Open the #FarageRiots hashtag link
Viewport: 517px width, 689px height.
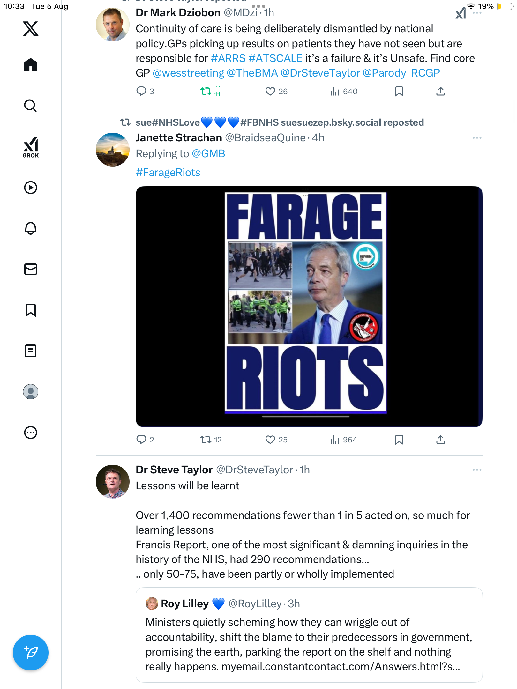(168, 173)
